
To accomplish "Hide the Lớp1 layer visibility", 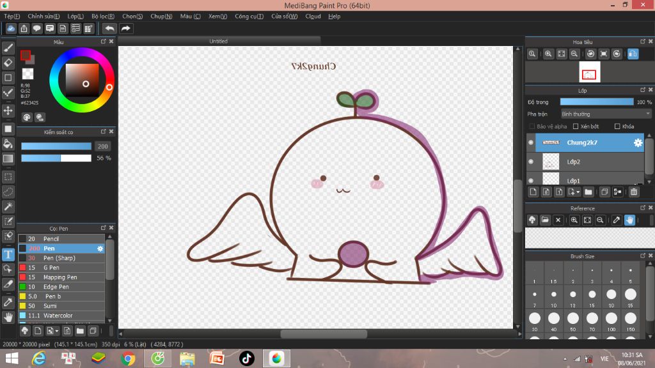I will tap(531, 181).
